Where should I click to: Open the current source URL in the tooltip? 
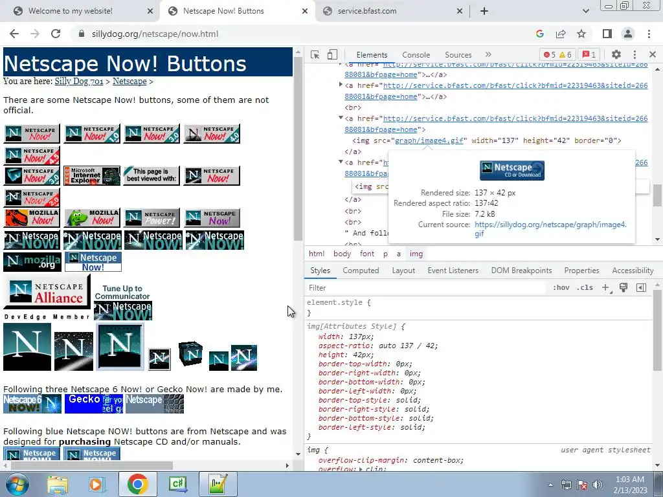(x=550, y=228)
